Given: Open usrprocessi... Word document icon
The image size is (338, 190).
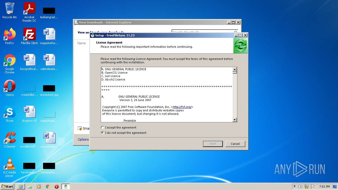Looking at the screenshot, I should pos(49,140).
